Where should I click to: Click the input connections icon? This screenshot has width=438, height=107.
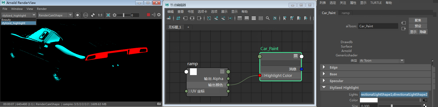185,18
